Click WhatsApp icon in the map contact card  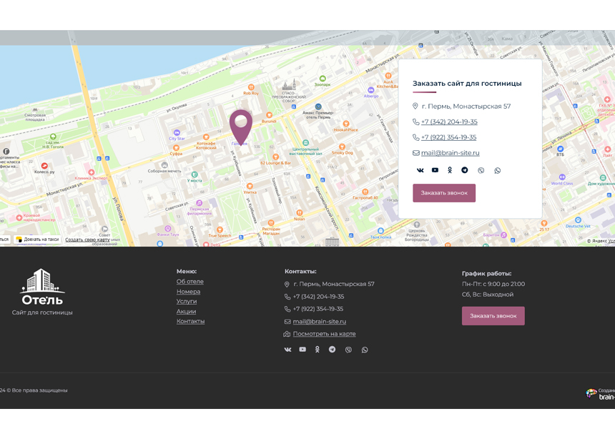tap(498, 170)
